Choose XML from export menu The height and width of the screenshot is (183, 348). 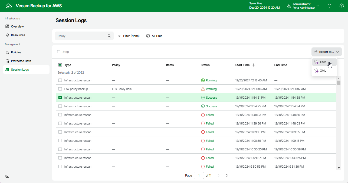click(323, 71)
